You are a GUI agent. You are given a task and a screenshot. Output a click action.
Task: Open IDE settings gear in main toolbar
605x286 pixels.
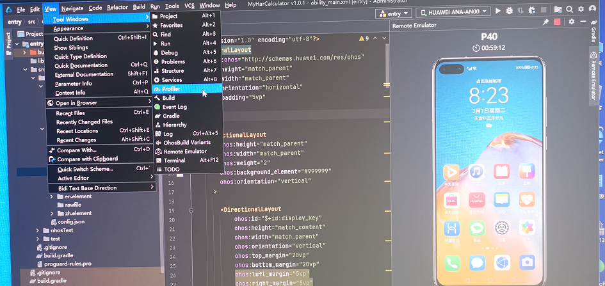581,9
